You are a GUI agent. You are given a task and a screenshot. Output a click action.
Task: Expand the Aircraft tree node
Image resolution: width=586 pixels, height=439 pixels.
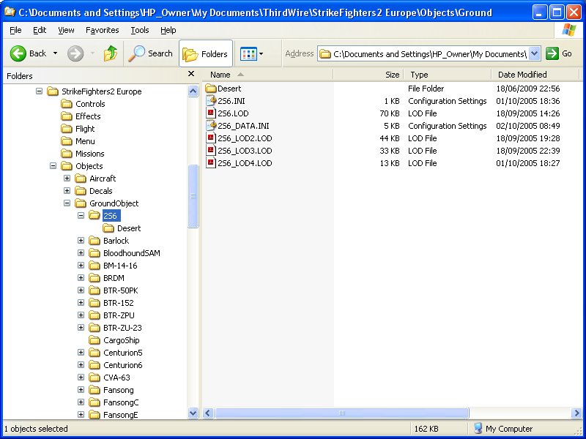click(67, 179)
